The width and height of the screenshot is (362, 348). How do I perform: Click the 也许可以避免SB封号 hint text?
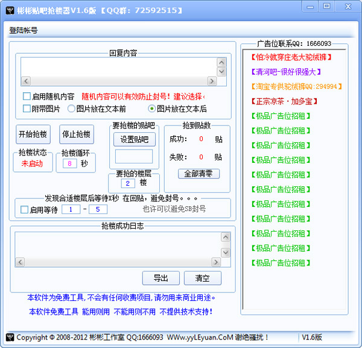pyautogui.click(x=174, y=209)
